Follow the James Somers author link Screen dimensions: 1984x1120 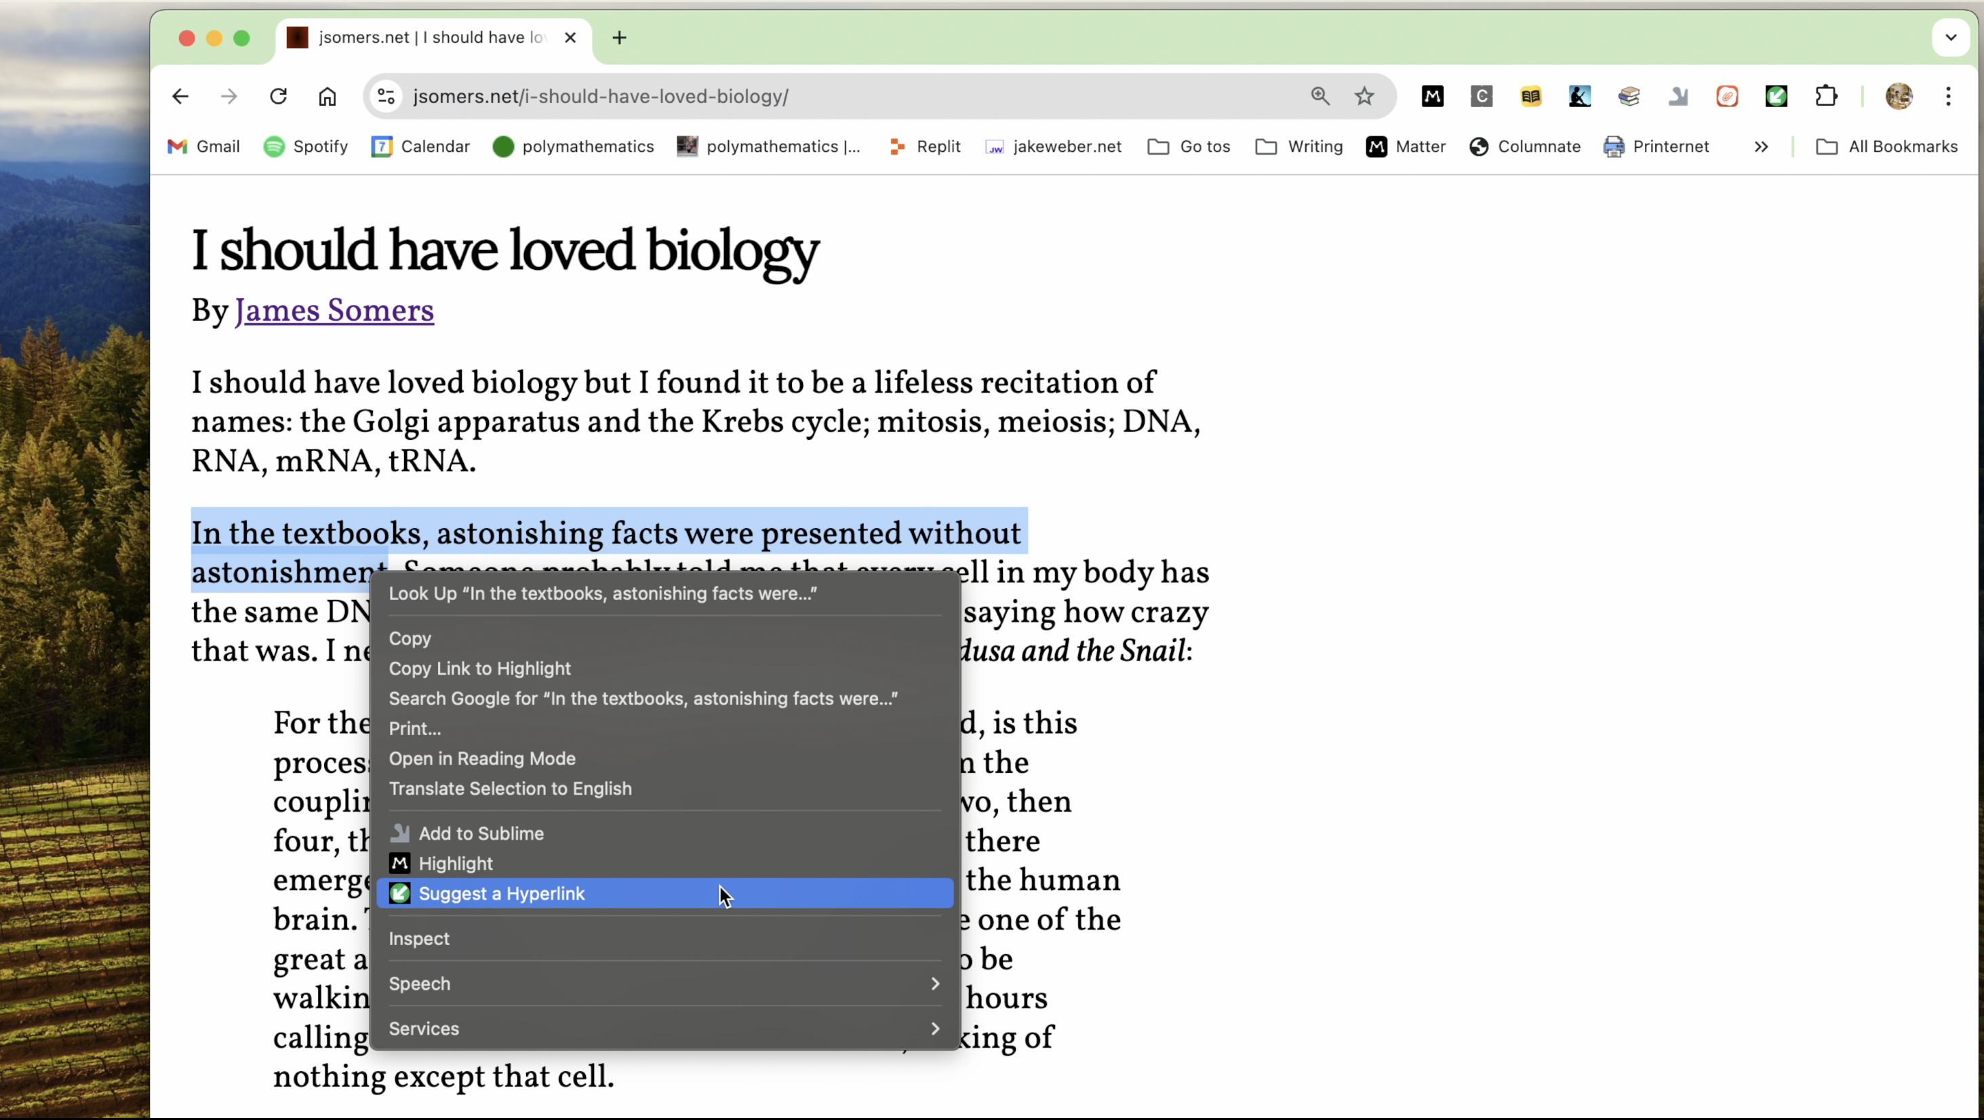334,311
